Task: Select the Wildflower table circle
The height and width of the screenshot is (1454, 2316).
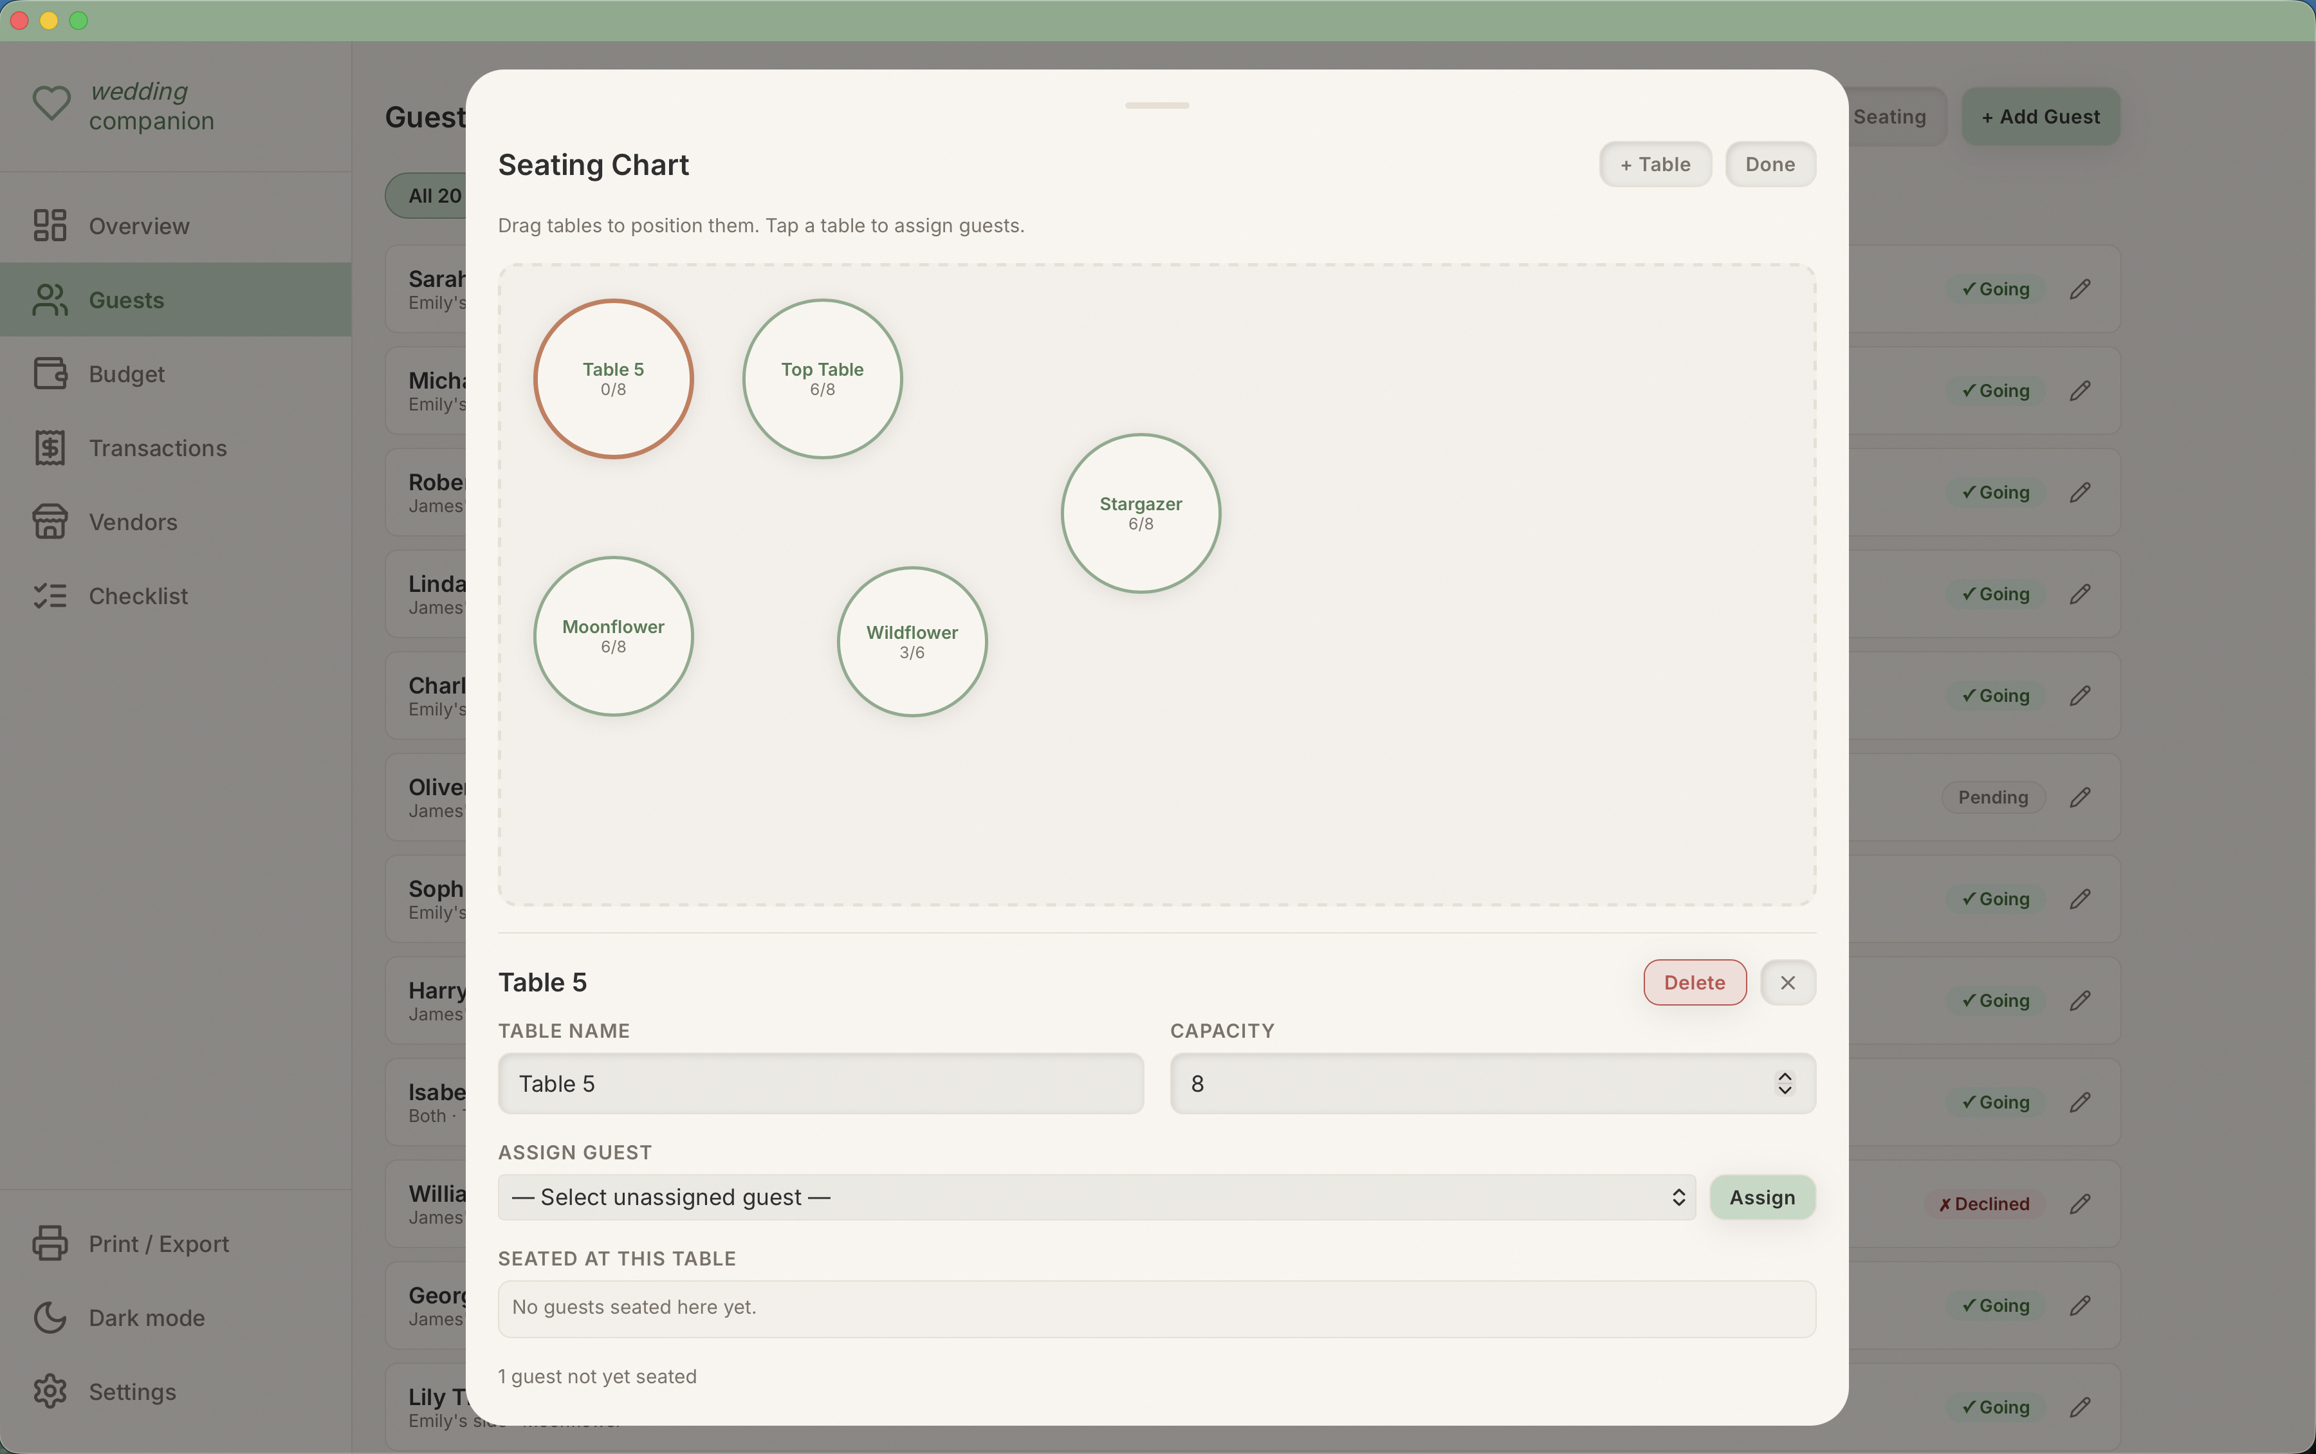Action: tap(910, 640)
